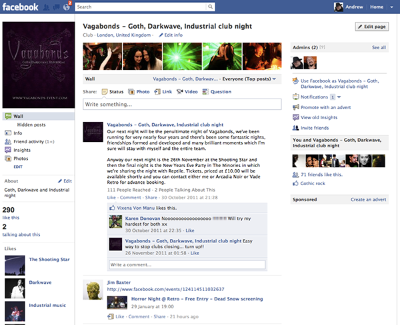Share the Vagabonds 30 October post
Viewport: 400px width, 325px height.
click(151, 198)
